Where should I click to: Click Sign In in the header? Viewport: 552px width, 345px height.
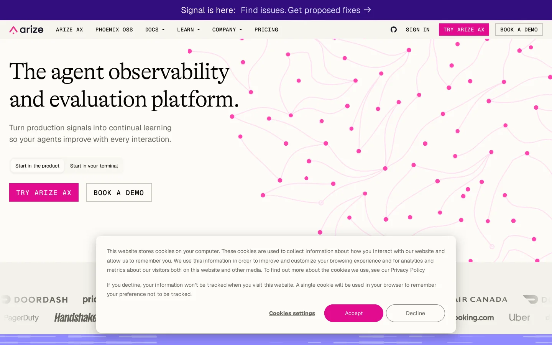(x=418, y=30)
